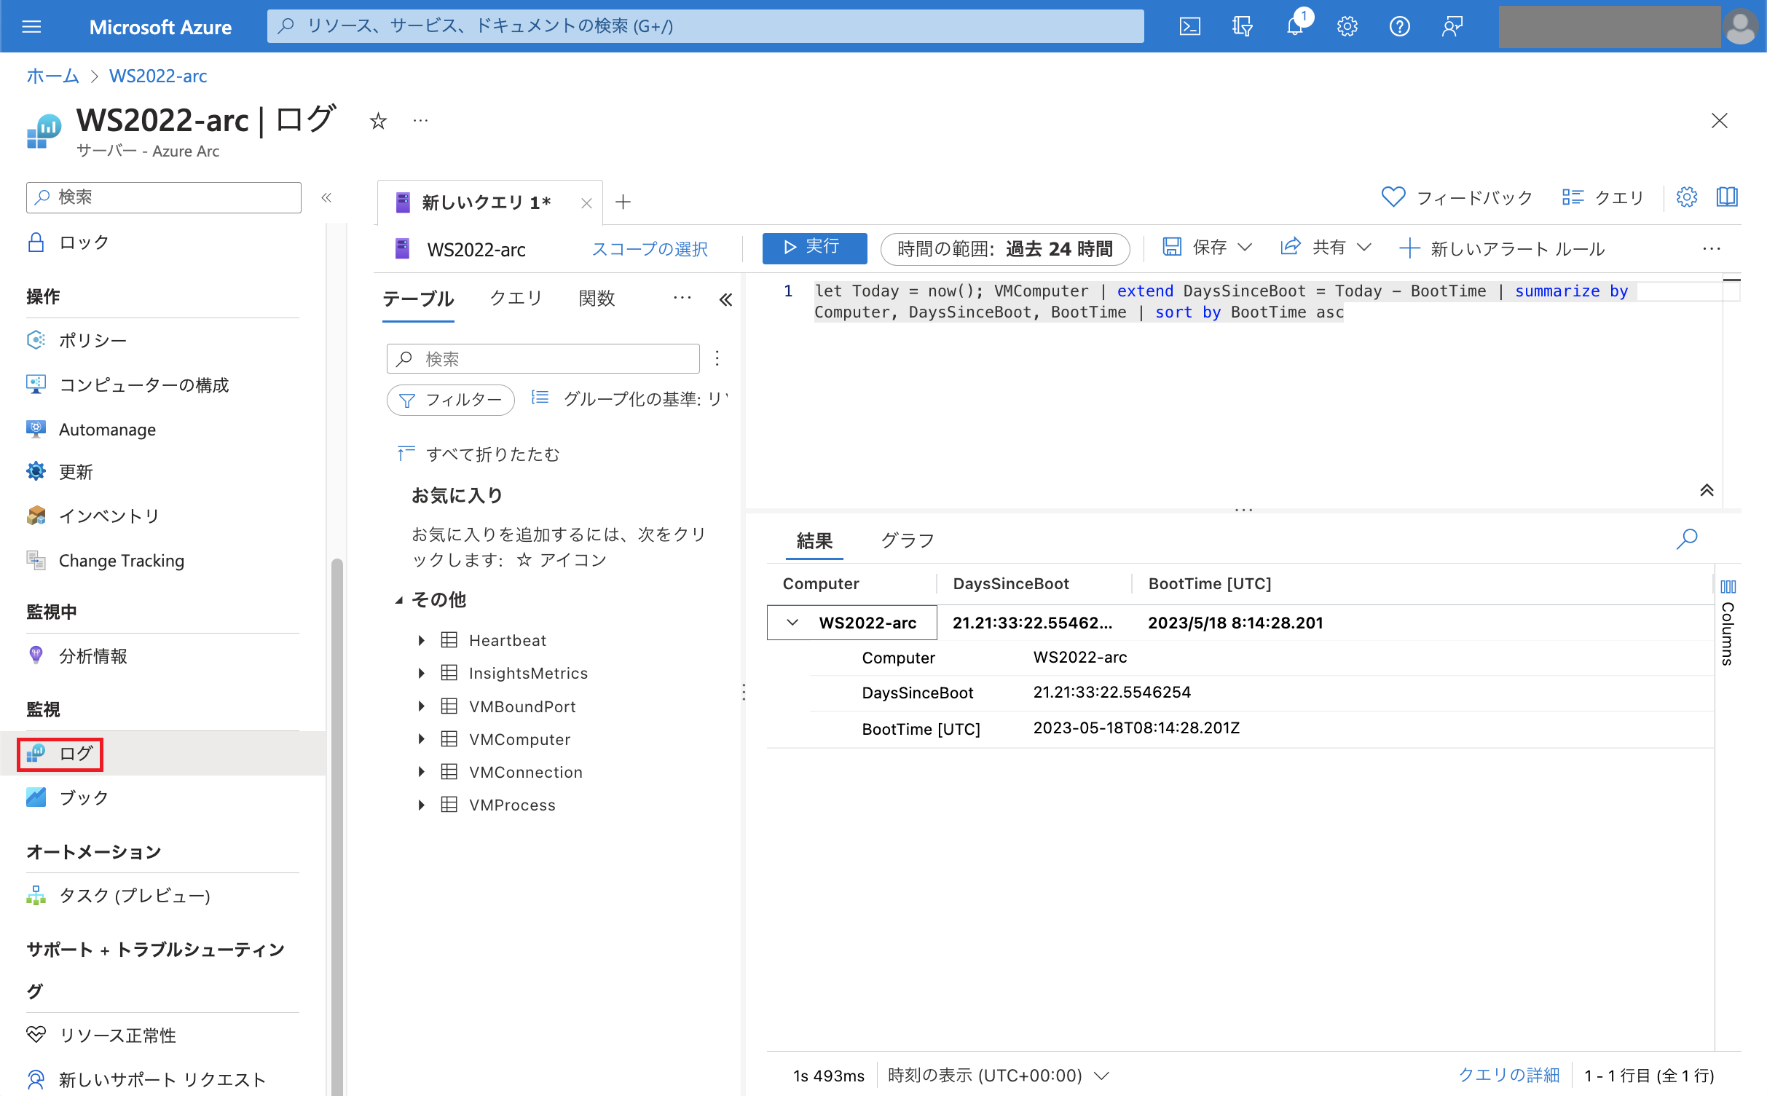The height and width of the screenshot is (1096, 1767).
Task: Expand the VMConnection table
Action: tap(421, 772)
